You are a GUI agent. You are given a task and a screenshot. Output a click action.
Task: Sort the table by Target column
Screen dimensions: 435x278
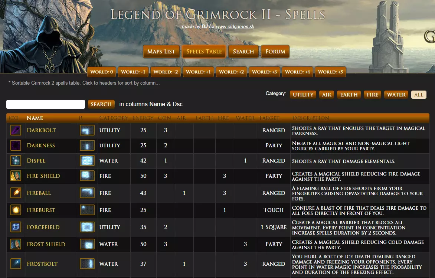pos(269,118)
